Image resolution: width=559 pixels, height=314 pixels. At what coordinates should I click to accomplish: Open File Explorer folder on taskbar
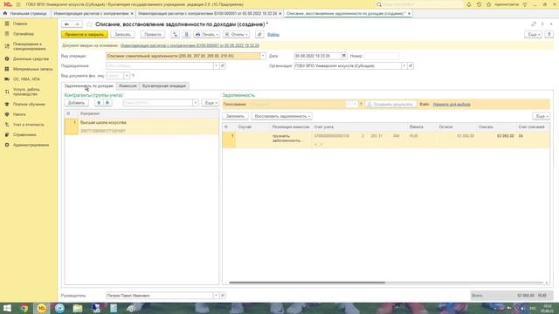coord(78,308)
